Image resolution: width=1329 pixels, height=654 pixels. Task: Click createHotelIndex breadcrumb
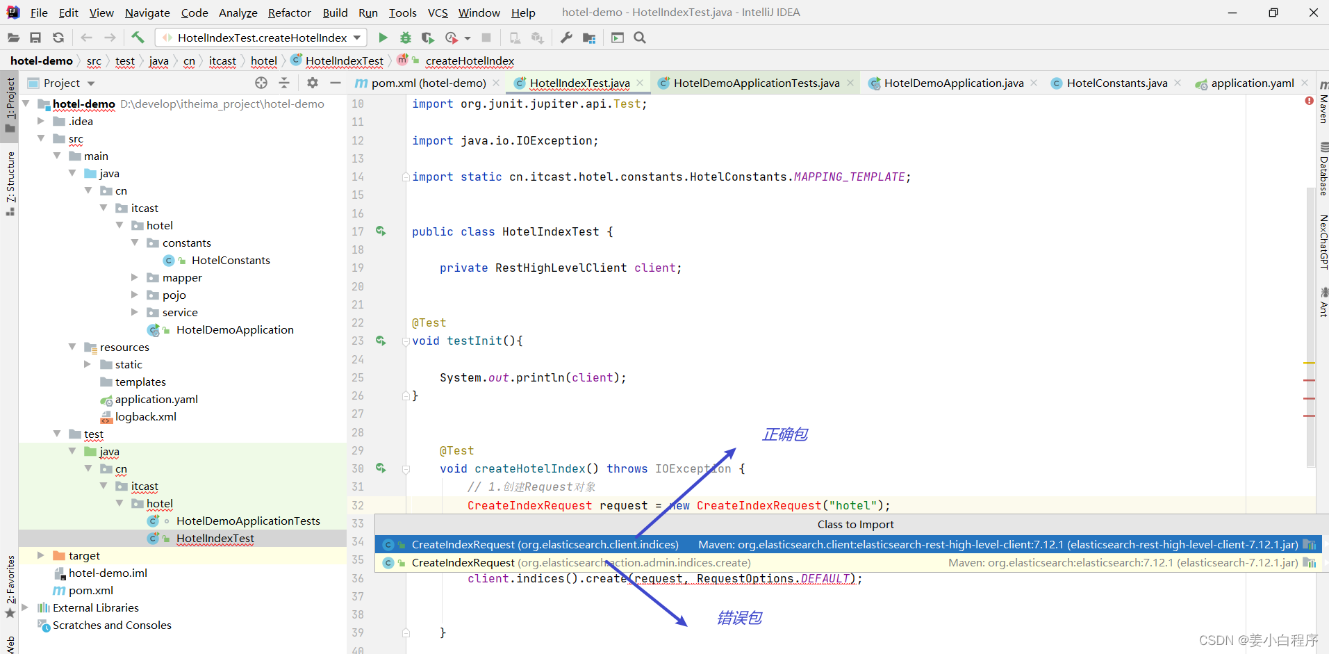[x=470, y=61]
